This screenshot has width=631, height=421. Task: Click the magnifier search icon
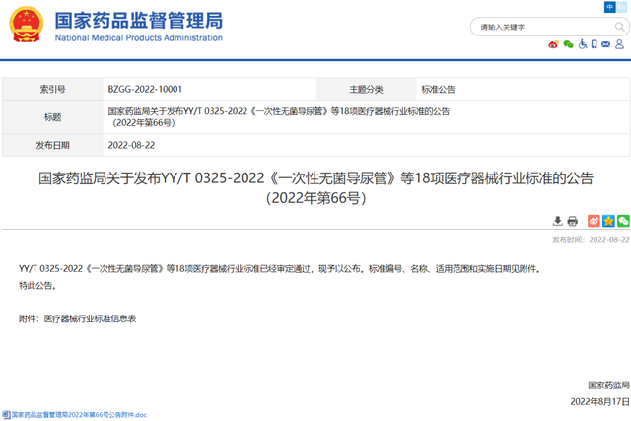tap(620, 27)
